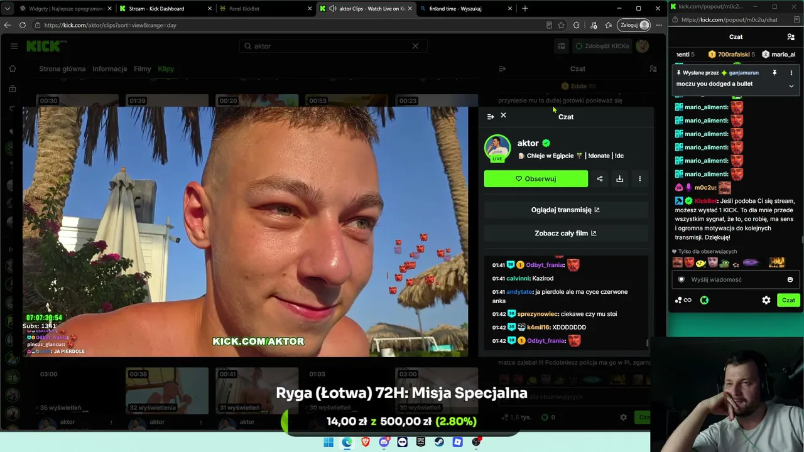Viewport: 804px width, 452px height.
Task: Follow aktor with the Obserwuj button
Action: click(536, 179)
